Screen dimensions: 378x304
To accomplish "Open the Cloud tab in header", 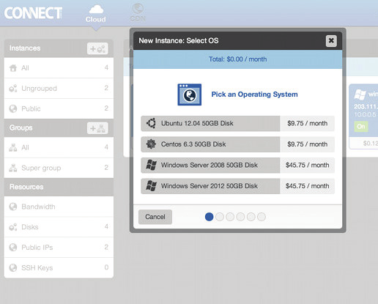I will [96, 14].
